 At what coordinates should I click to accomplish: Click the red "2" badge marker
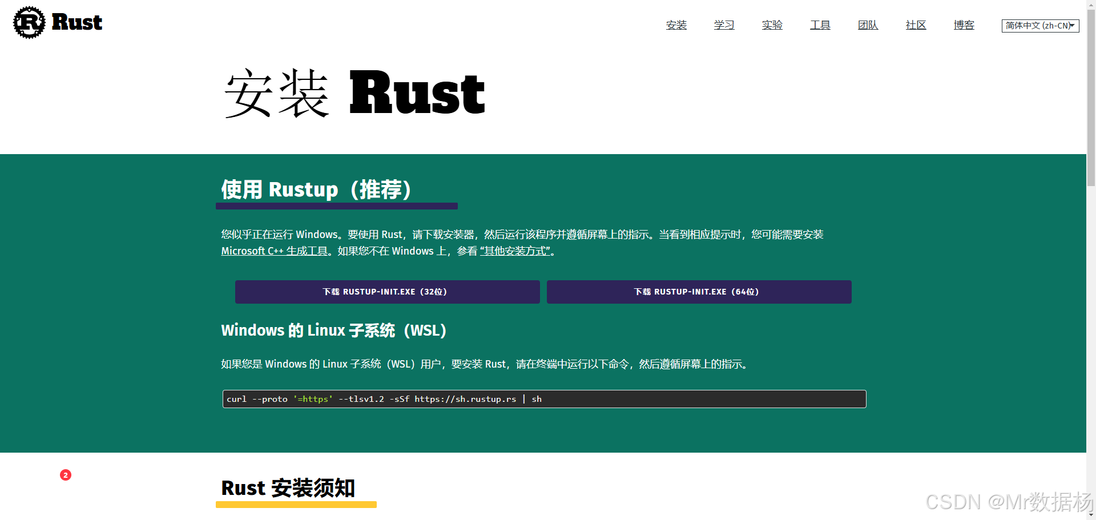coord(65,474)
